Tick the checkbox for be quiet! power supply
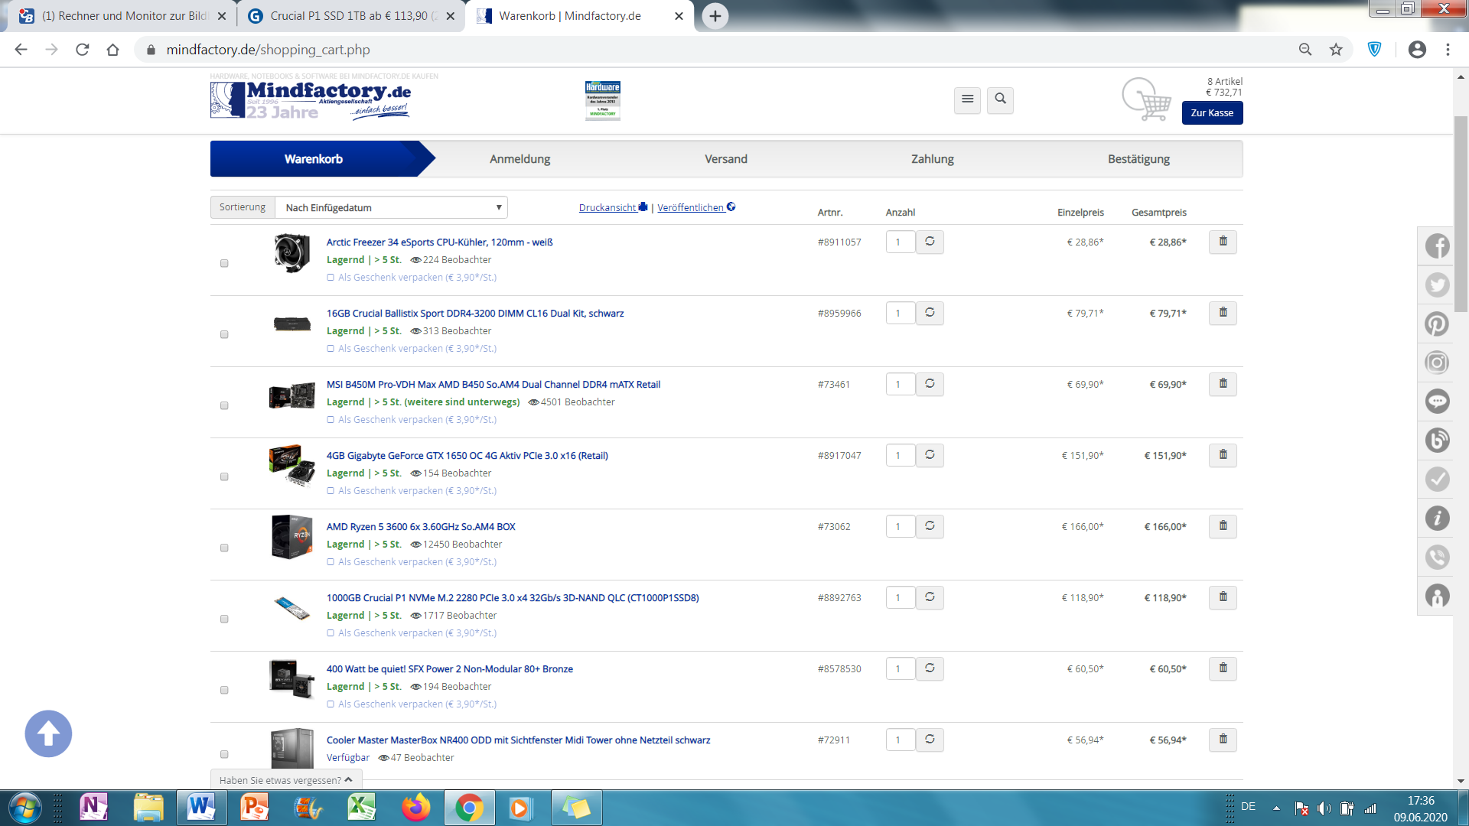The height and width of the screenshot is (826, 1469). pyautogui.click(x=224, y=690)
